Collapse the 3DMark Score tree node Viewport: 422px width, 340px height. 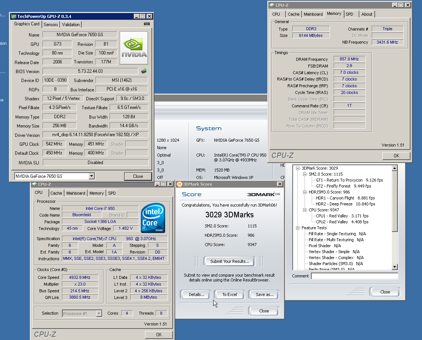pos(297,168)
